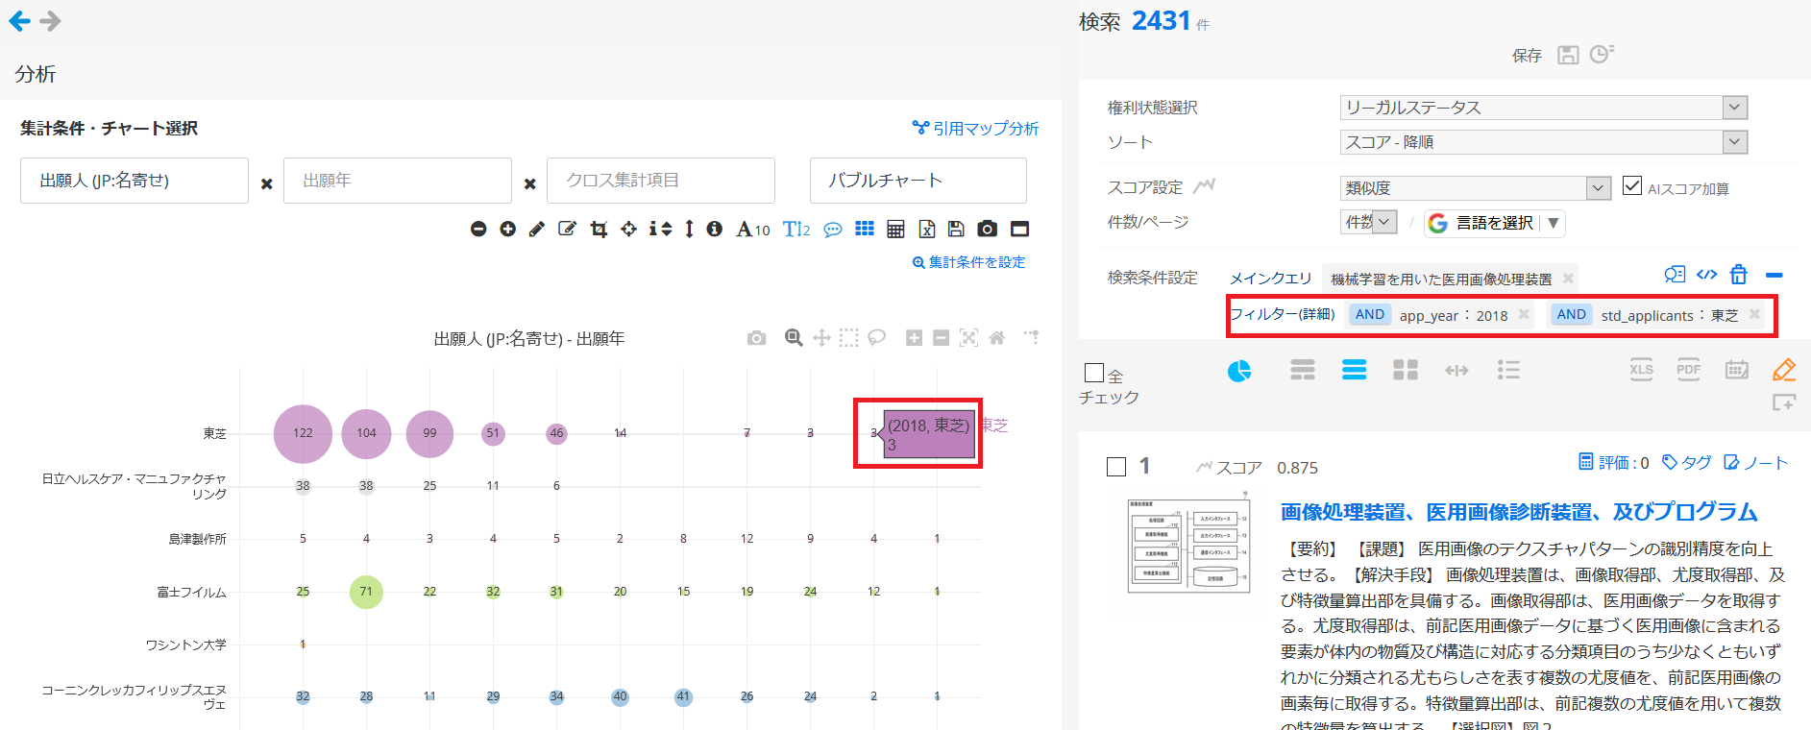Reset chart axes with home icon

[x=996, y=337]
